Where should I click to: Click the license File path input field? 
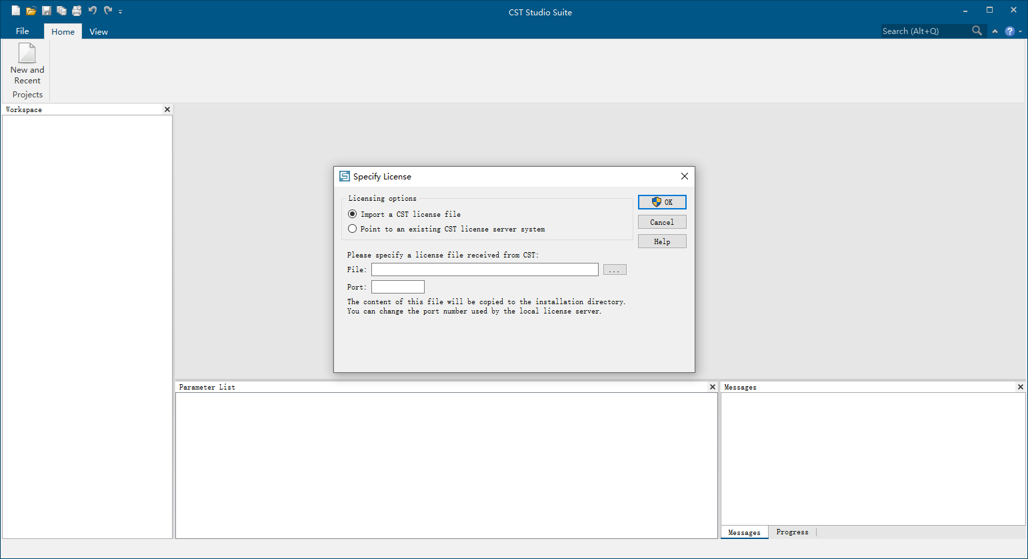pyautogui.click(x=485, y=269)
